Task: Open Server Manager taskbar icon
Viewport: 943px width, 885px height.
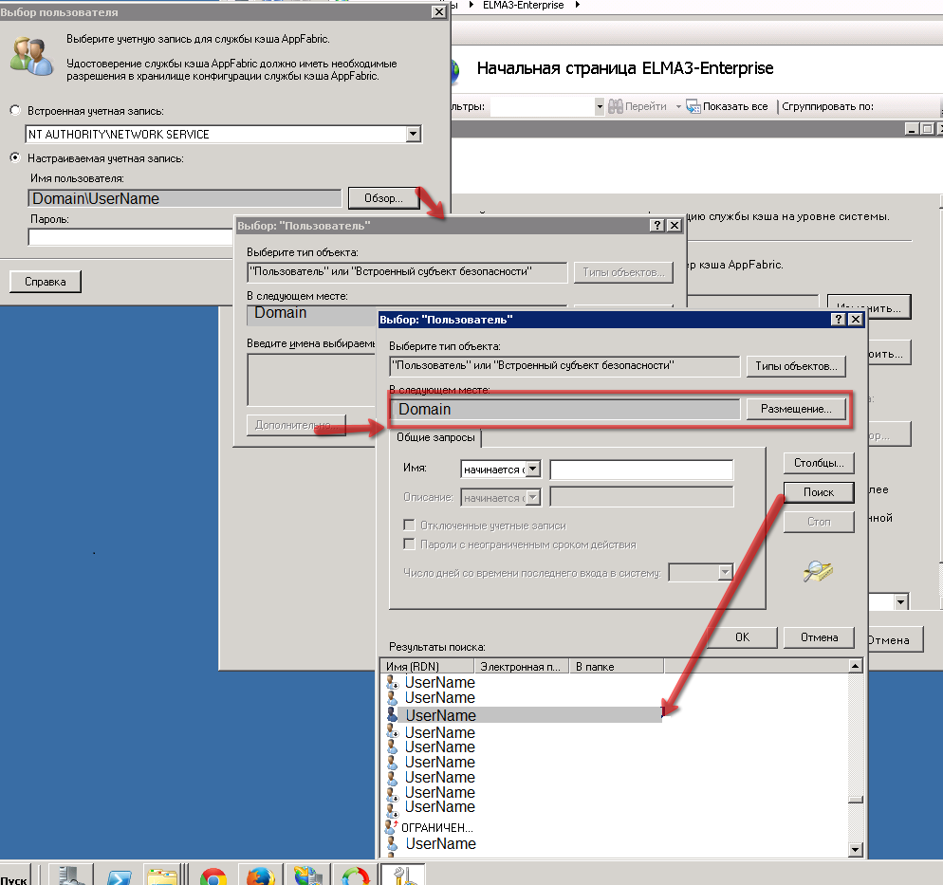Action: [70, 875]
